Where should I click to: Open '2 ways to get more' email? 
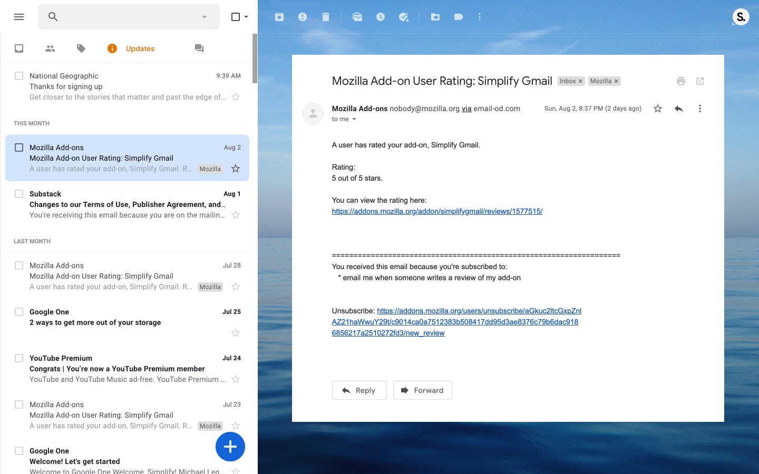point(127,322)
